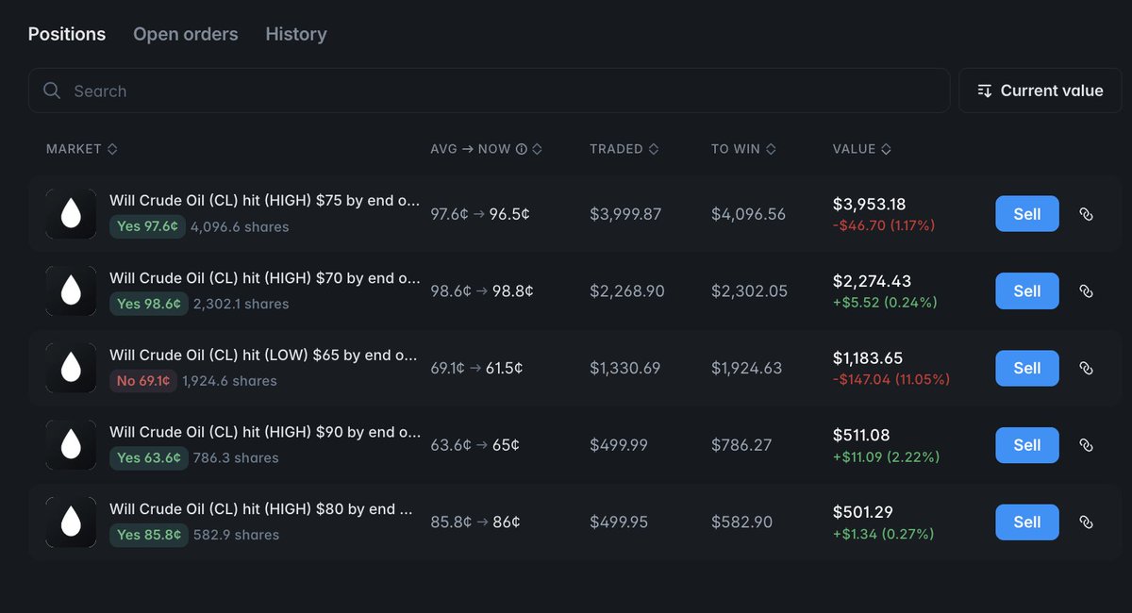Click the Yes 63.6¢ badge
1132x613 pixels.
(x=147, y=457)
